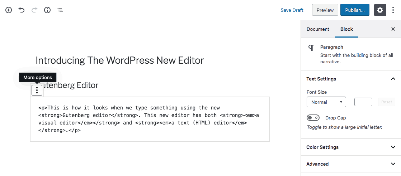Save the post as draft
The height and width of the screenshot is (176, 401).
tap(292, 10)
